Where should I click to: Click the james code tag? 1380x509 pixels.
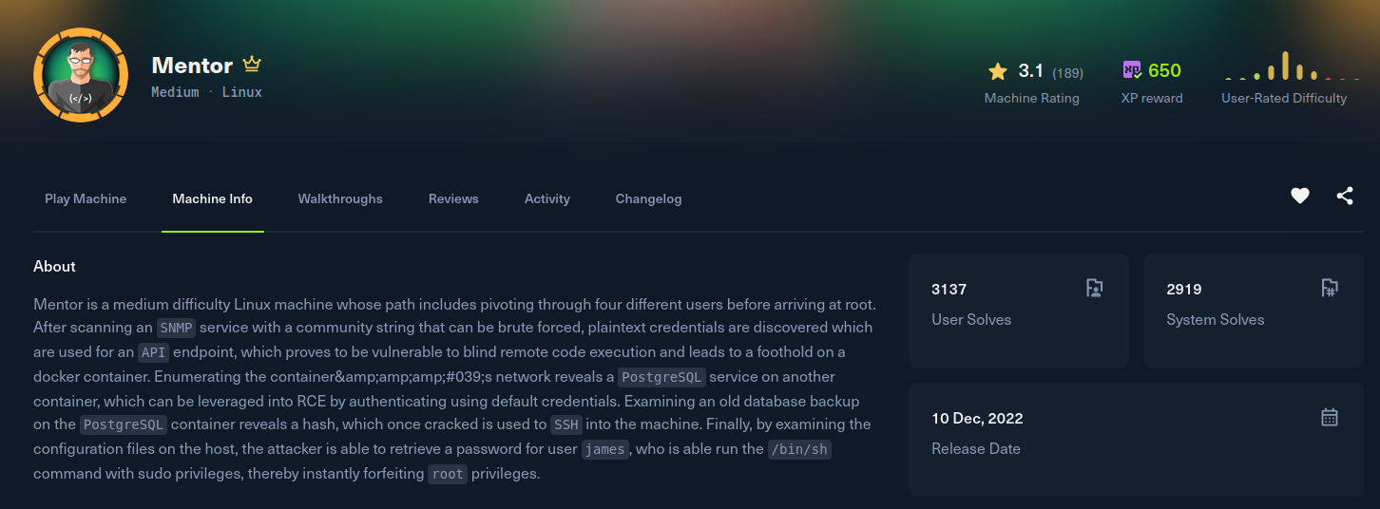[605, 449]
